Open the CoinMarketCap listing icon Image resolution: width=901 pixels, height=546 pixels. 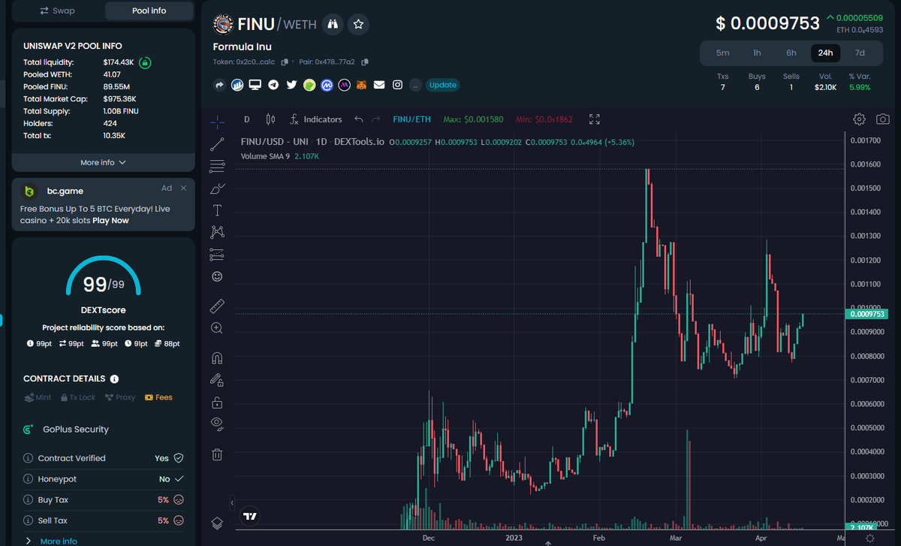pos(327,85)
